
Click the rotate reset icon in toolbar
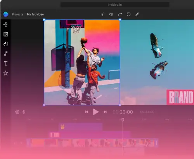tap(128, 14)
